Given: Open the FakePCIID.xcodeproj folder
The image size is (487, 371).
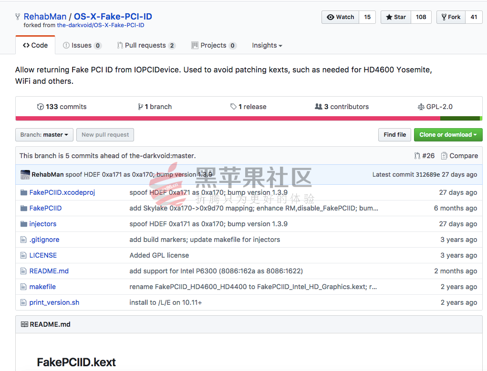Looking at the screenshot, I should pos(62,192).
